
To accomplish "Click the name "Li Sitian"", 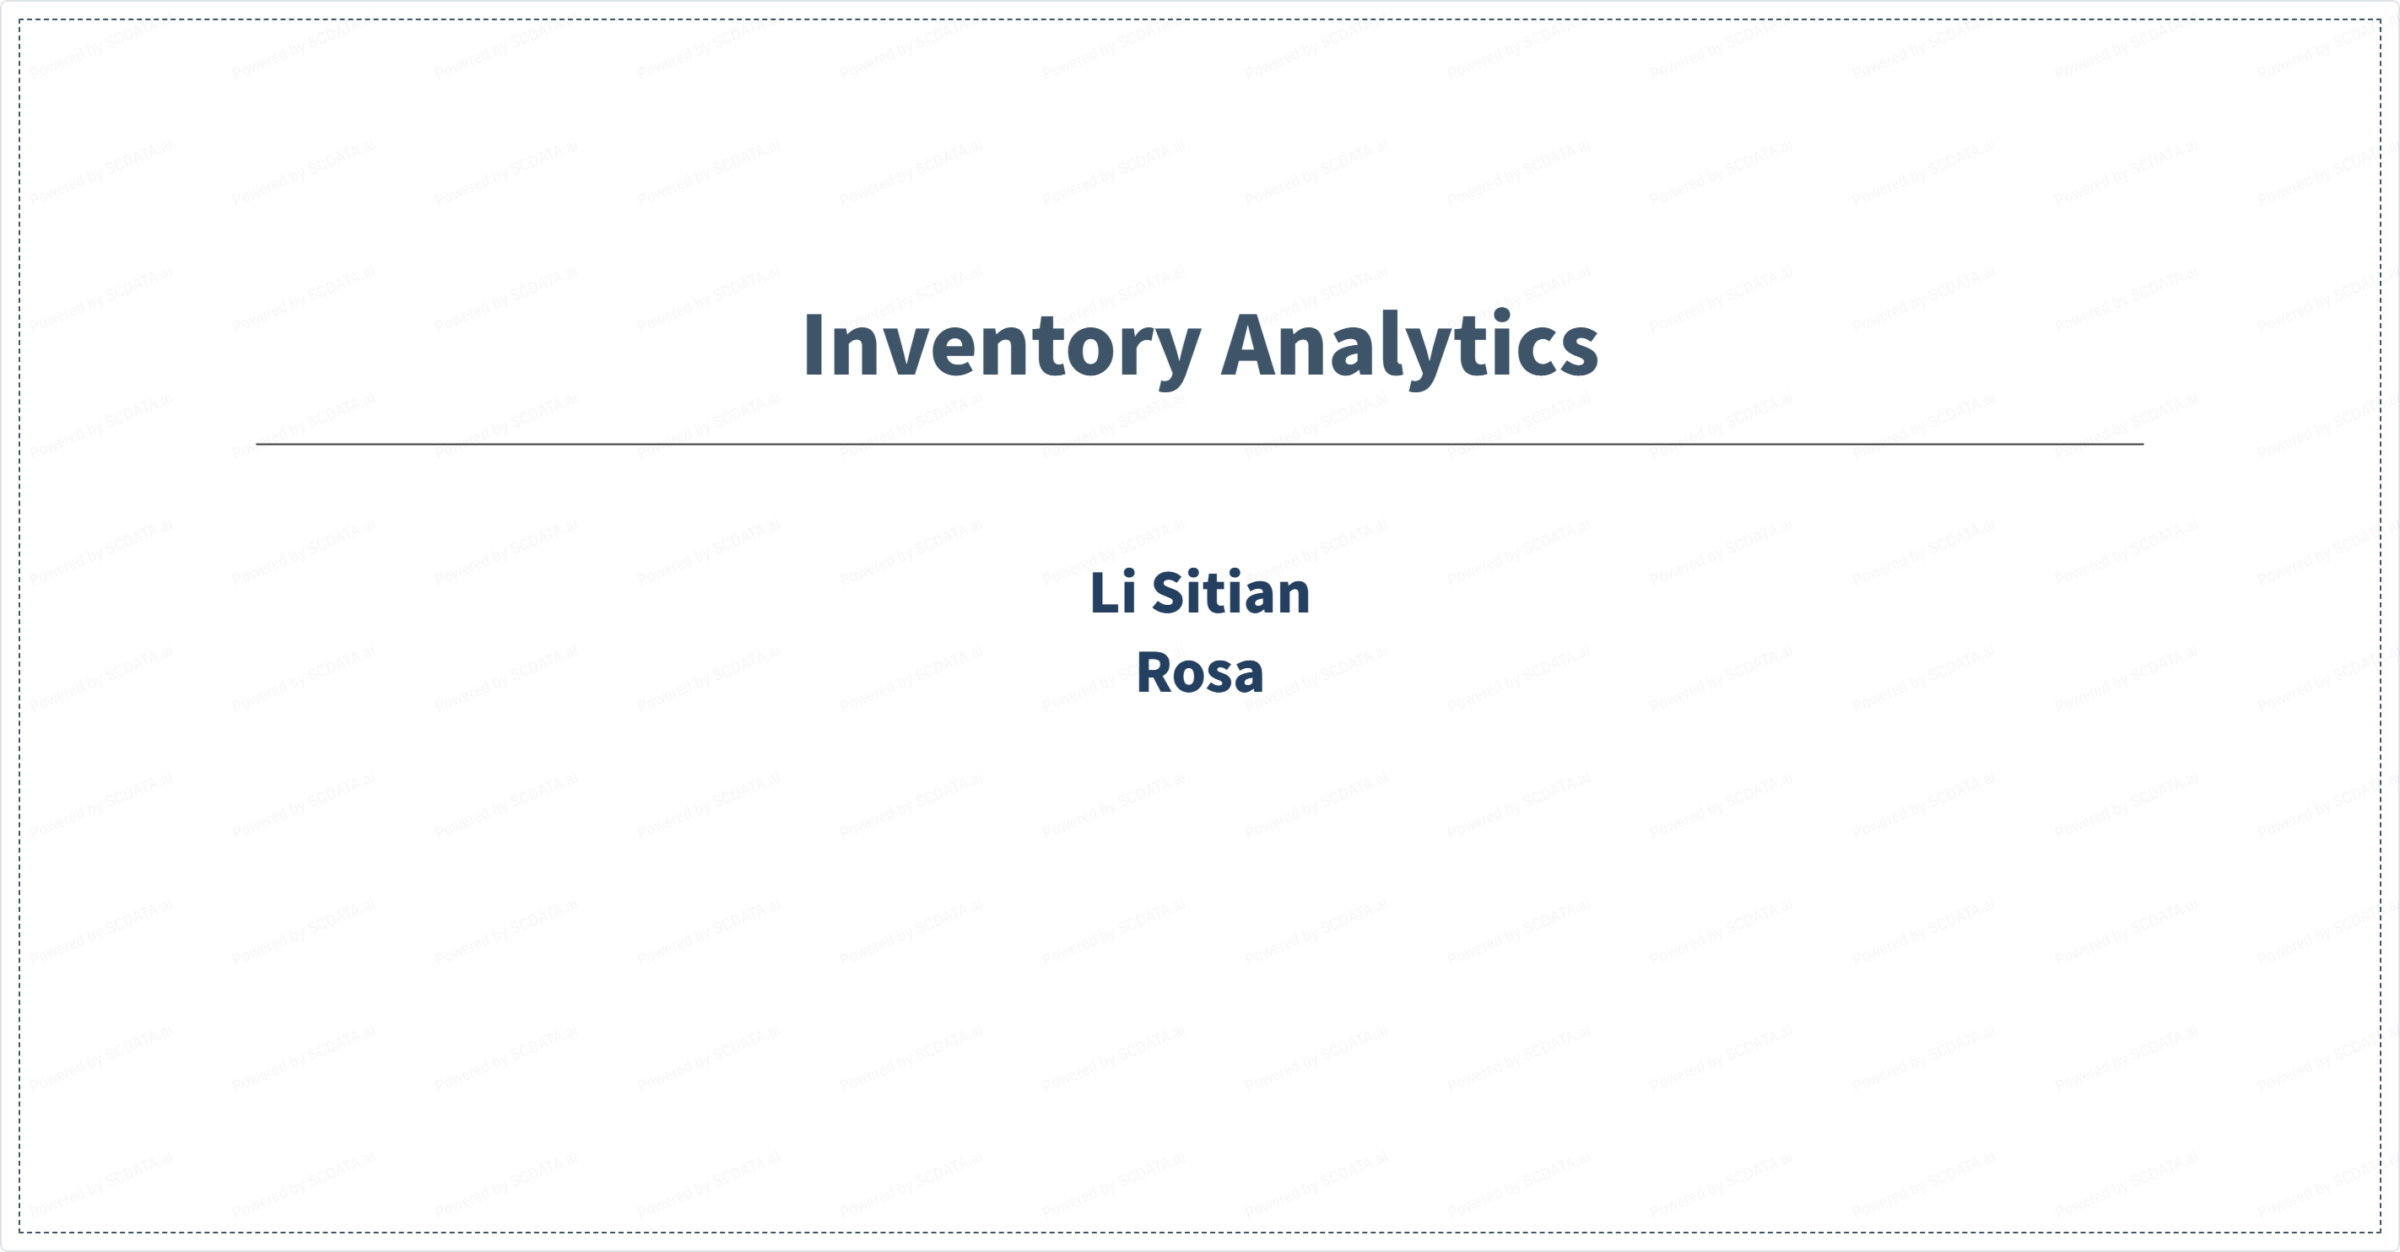I will [1200, 593].
